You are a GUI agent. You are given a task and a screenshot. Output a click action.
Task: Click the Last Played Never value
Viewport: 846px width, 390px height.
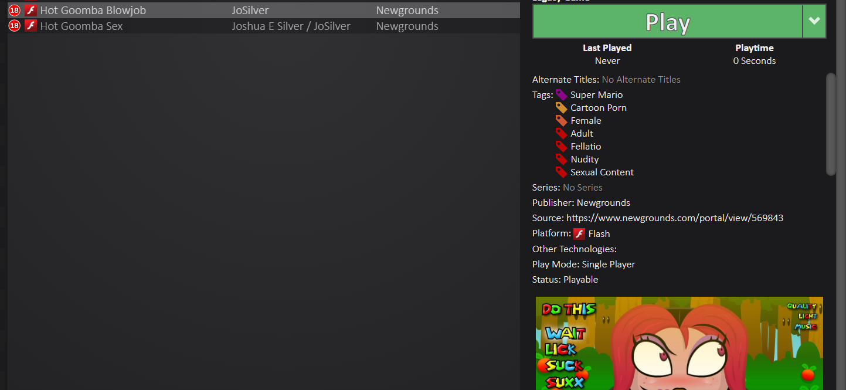coord(607,60)
